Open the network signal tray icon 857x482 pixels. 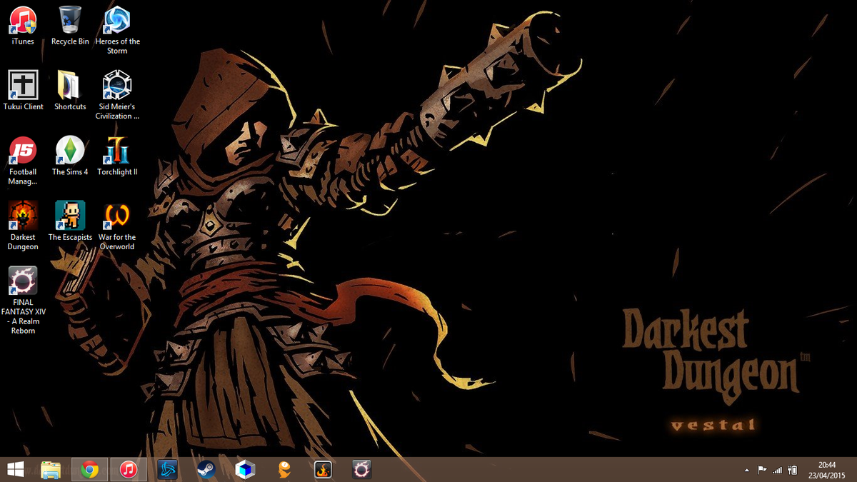[778, 470]
